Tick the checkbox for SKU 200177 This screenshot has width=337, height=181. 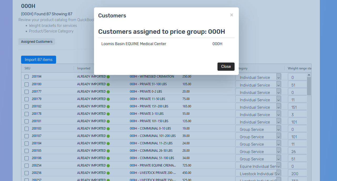coord(27,92)
